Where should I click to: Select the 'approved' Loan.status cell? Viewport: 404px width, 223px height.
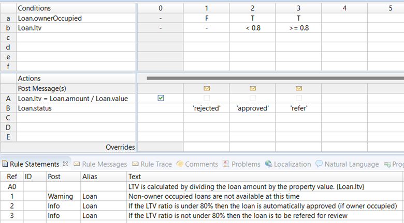click(253, 108)
